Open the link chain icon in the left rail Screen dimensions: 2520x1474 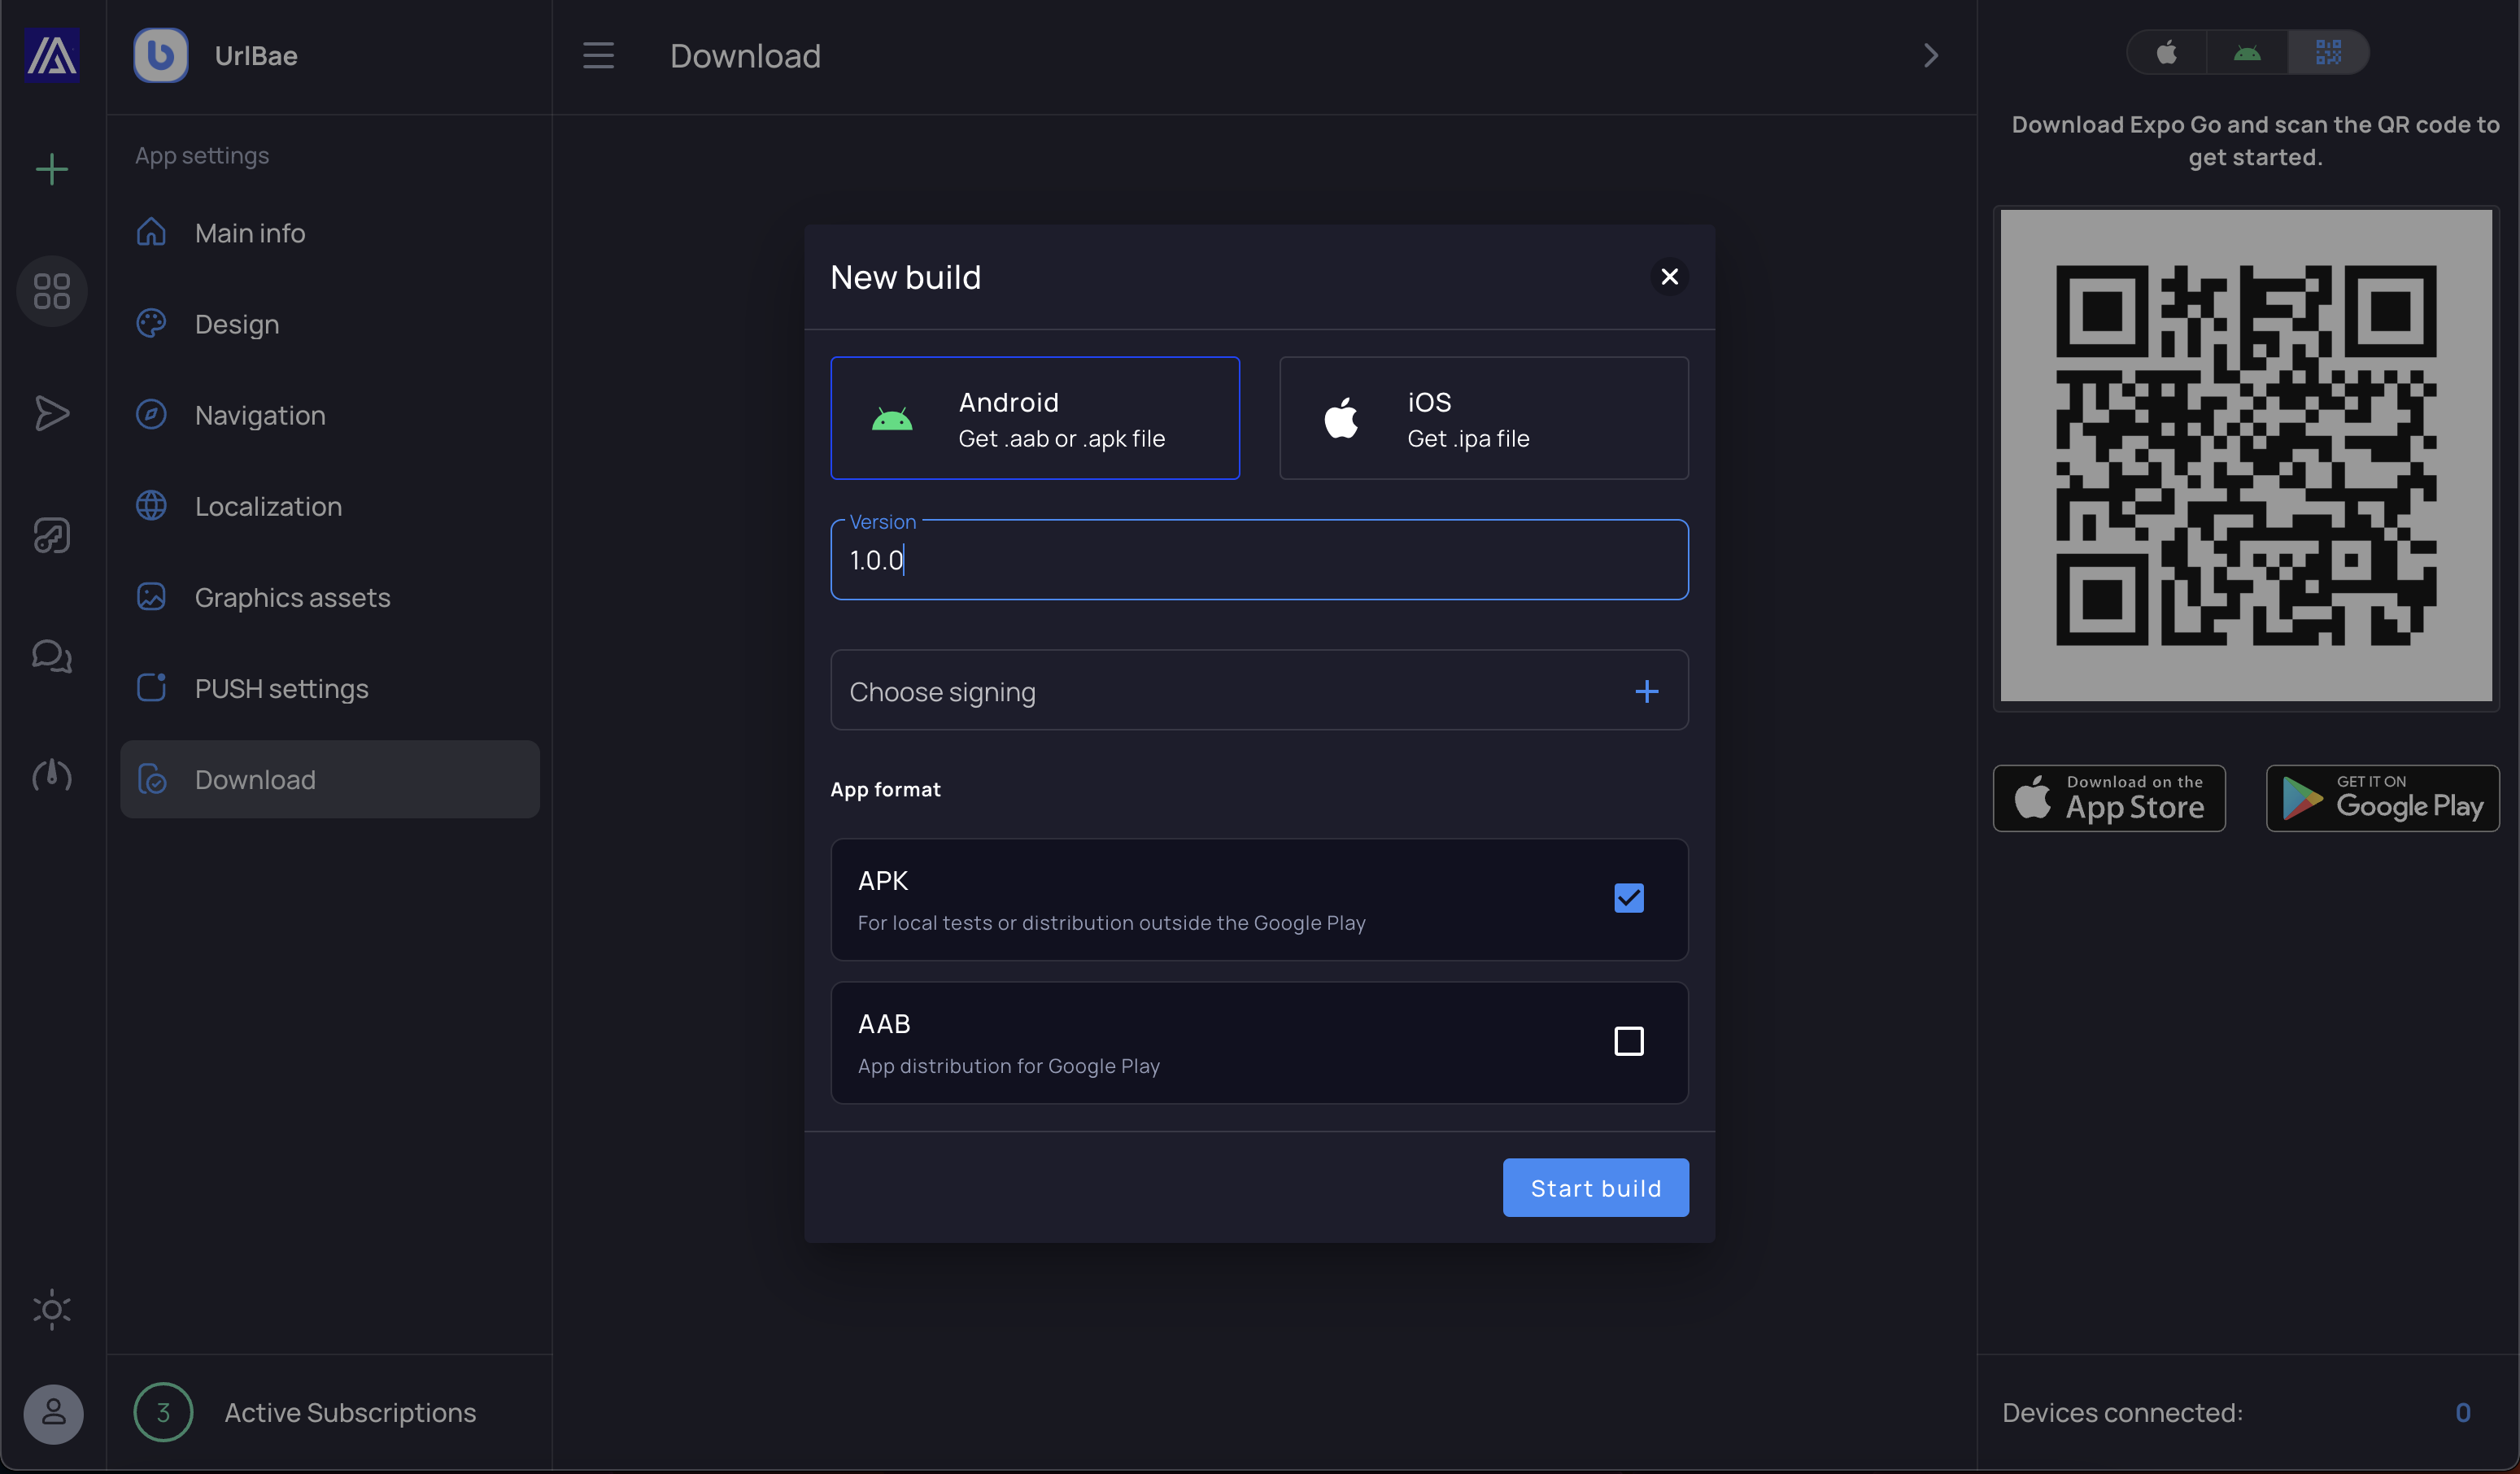click(x=52, y=535)
